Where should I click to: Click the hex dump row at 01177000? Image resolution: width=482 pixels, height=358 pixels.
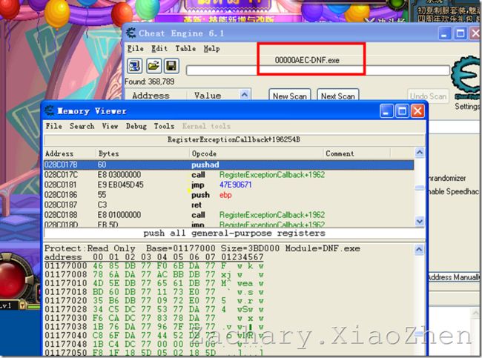(153, 266)
